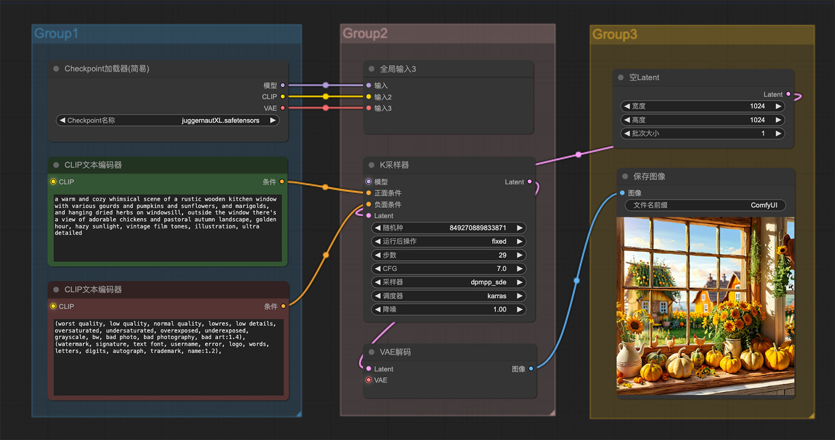The width and height of the screenshot is (835, 440).
Task: Cycle 运行后操作 forward with its right arrow
Action: tap(519, 241)
